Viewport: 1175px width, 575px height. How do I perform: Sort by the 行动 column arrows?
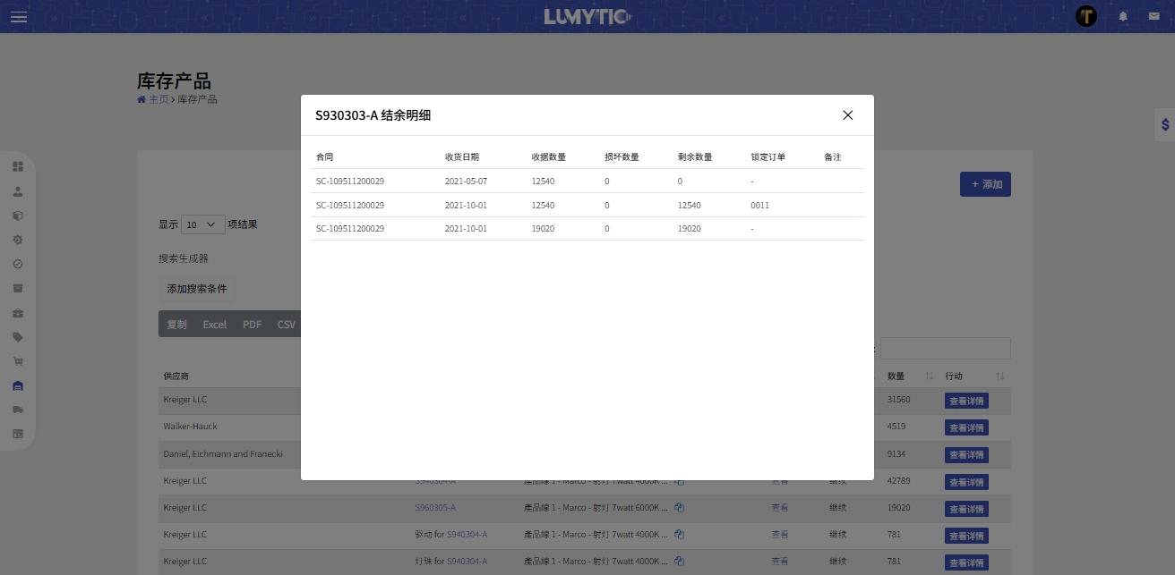pyautogui.click(x=1000, y=376)
